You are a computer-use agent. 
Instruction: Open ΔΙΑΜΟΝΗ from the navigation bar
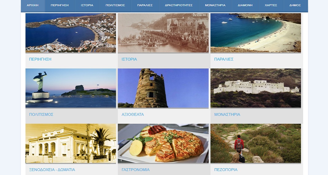coord(245,5)
